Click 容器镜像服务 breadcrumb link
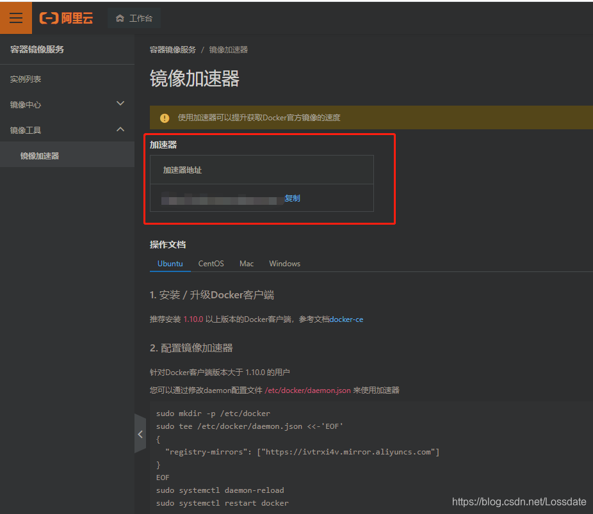The height and width of the screenshot is (514, 593). coord(173,50)
